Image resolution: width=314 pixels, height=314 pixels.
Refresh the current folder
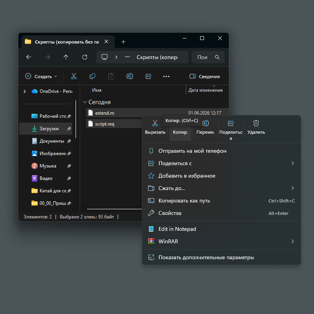[85, 57]
